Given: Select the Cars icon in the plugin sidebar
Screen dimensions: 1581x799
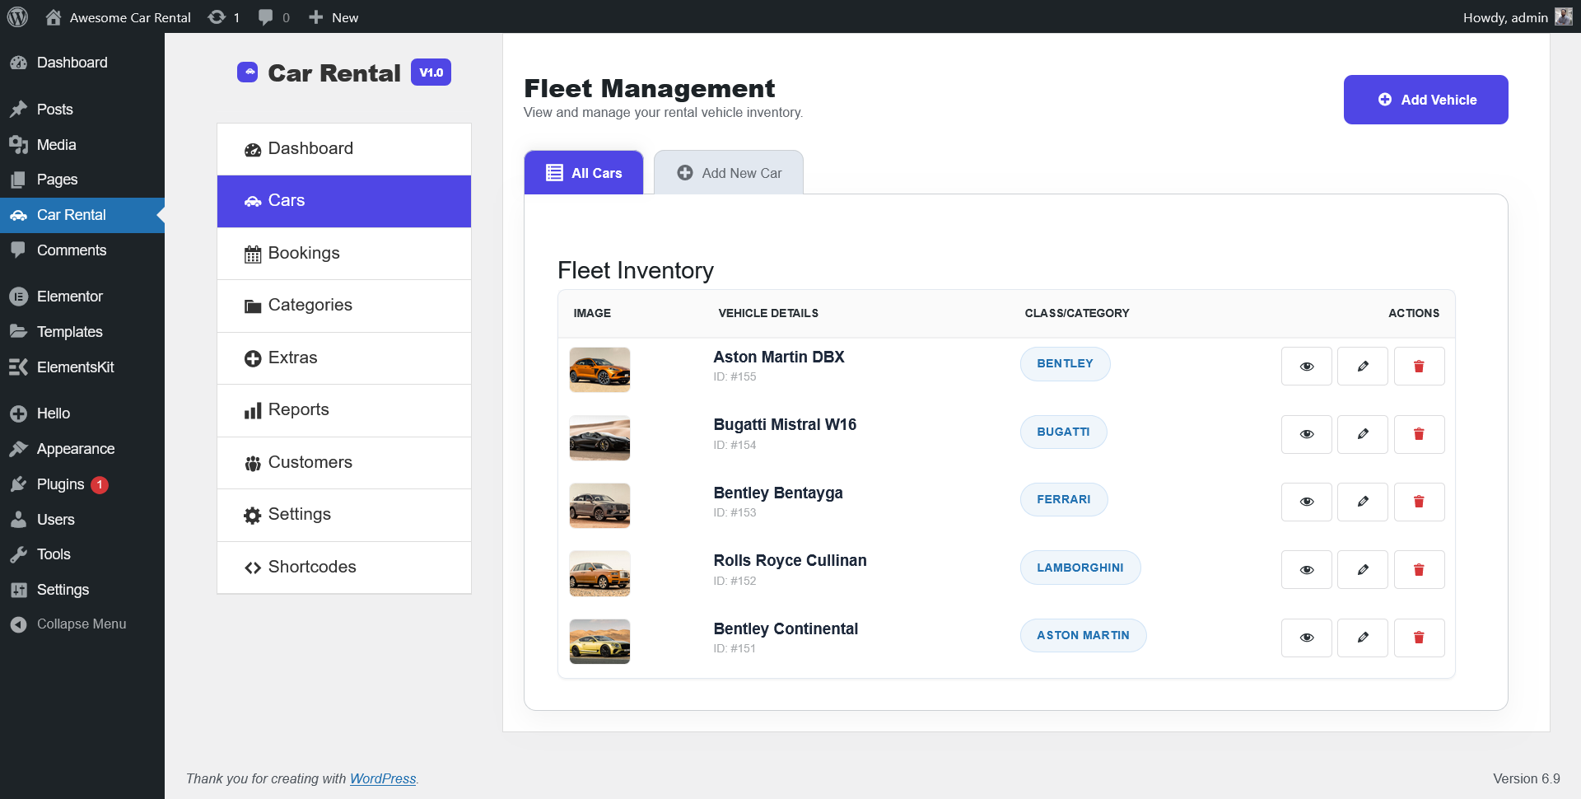Looking at the screenshot, I should [252, 201].
